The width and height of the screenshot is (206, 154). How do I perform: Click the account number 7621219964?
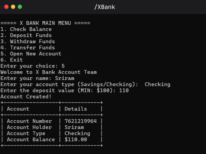click(81, 121)
